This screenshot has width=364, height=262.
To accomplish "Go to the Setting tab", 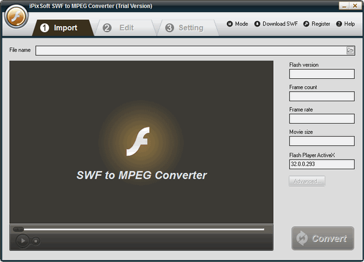I will coord(184,28).
